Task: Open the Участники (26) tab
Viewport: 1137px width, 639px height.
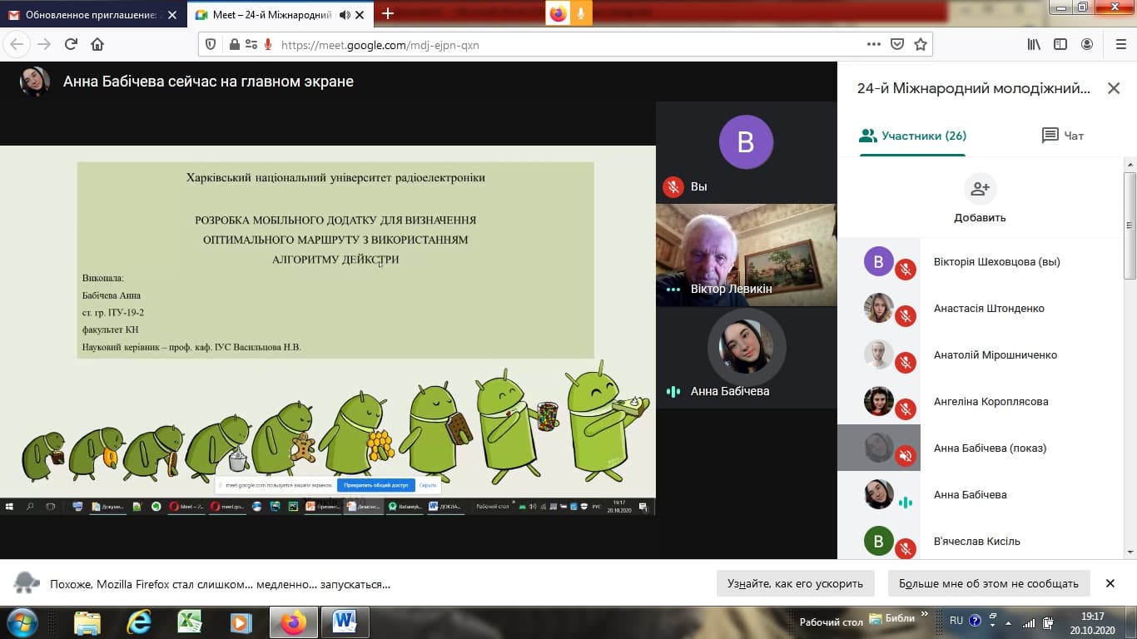Action: (912, 136)
